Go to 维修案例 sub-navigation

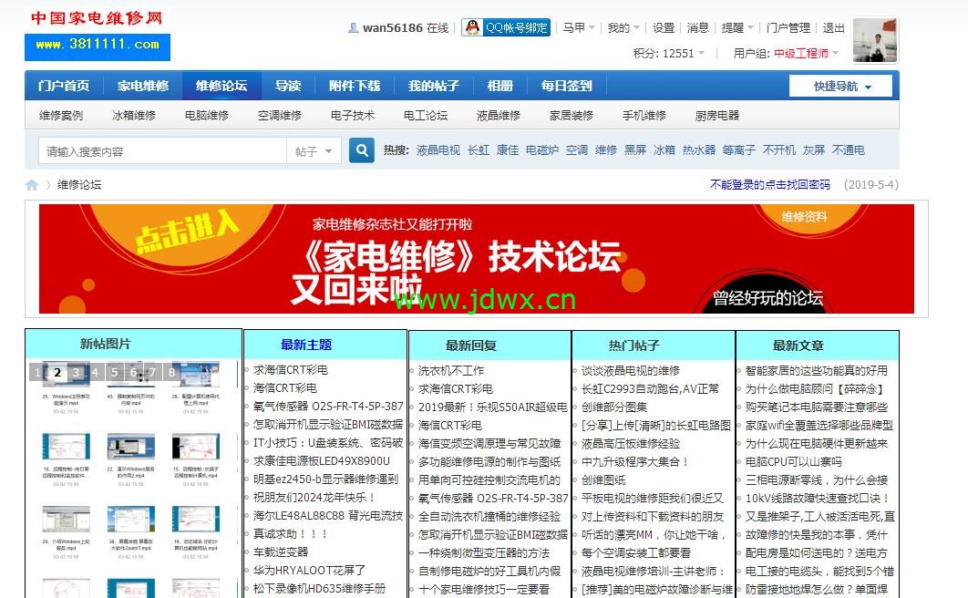(60, 116)
